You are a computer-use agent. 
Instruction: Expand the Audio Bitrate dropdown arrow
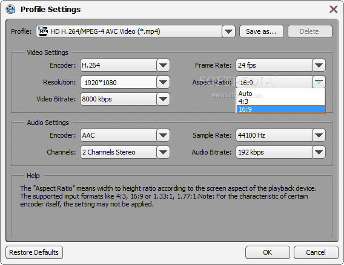click(319, 152)
